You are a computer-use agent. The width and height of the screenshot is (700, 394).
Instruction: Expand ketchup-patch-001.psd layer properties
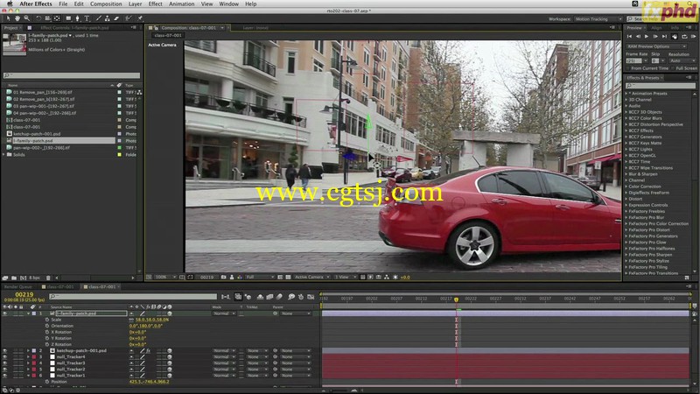point(28,351)
